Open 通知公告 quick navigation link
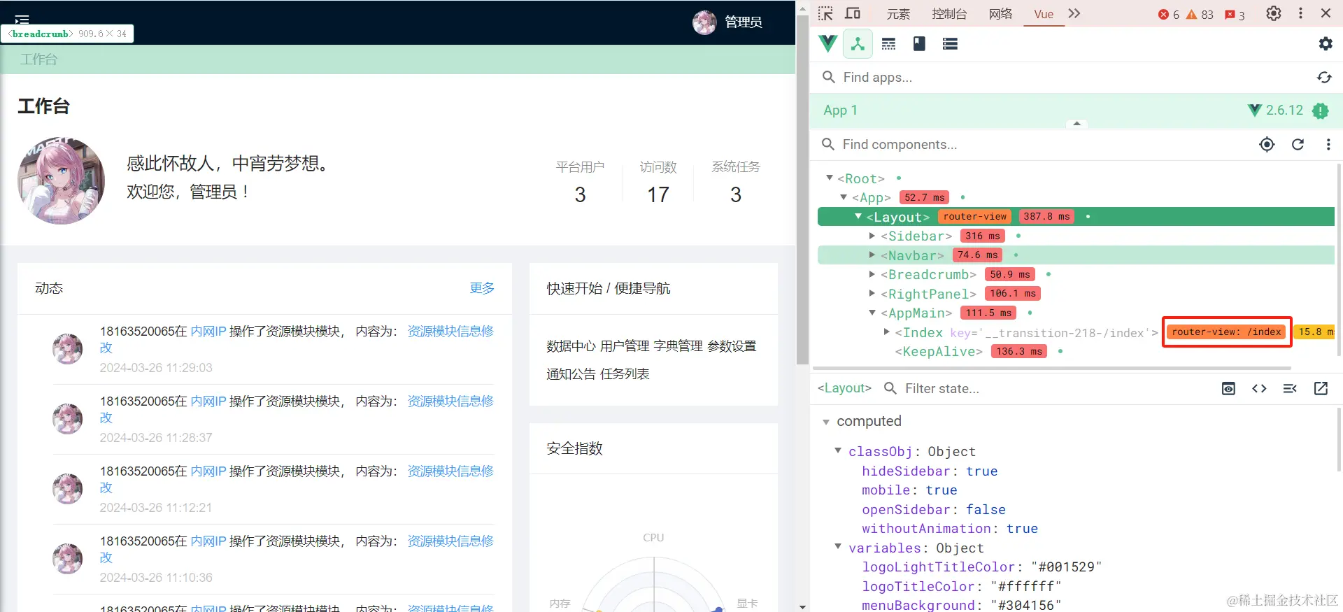1343x612 pixels. (x=571, y=374)
